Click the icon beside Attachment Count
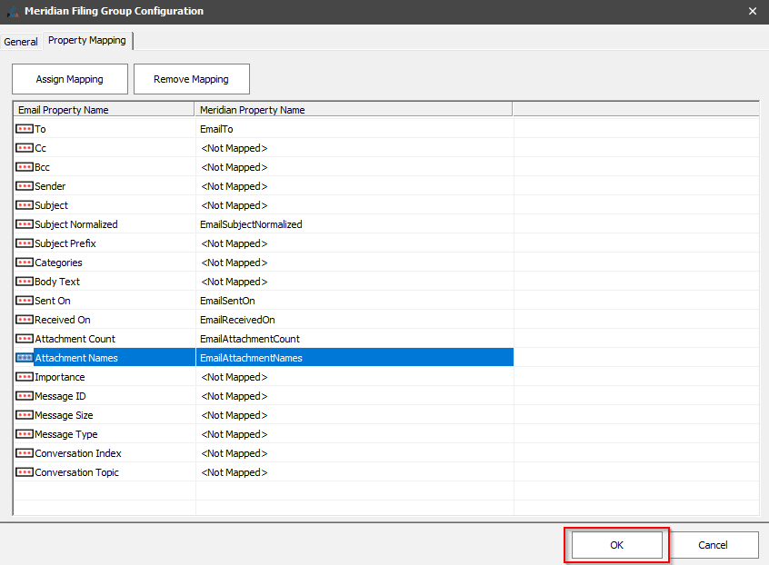769x565 pixels. coord(24,339)
